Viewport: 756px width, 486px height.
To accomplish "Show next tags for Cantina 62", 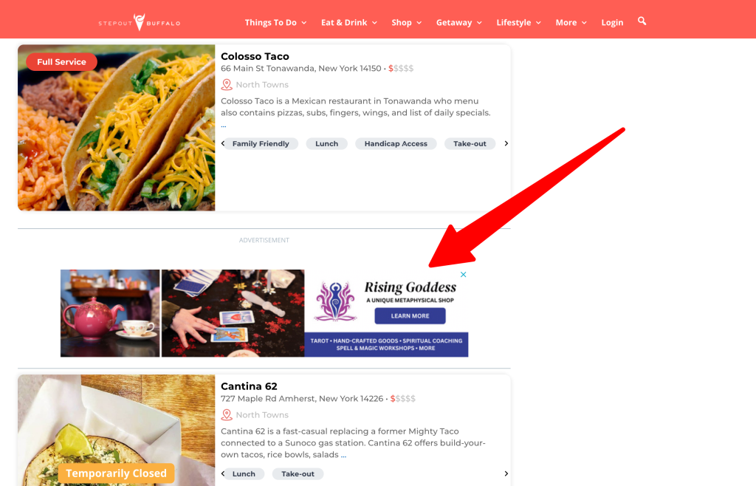I will point(506,473).
